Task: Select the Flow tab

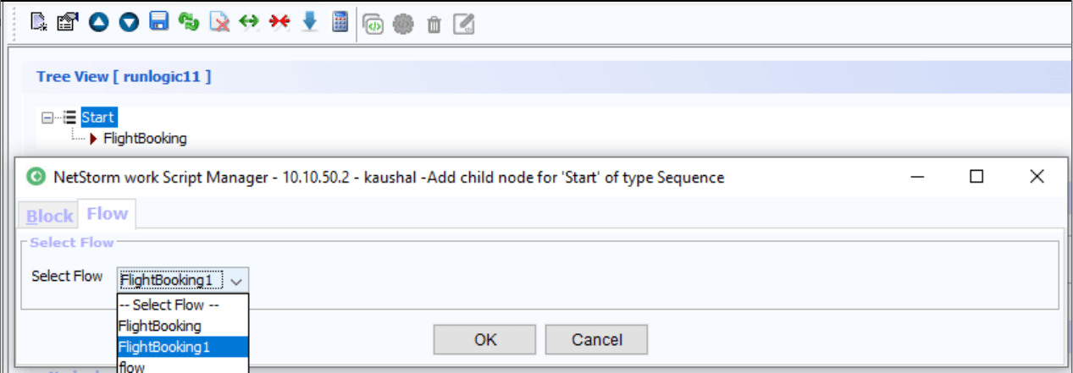Action: 108,214
